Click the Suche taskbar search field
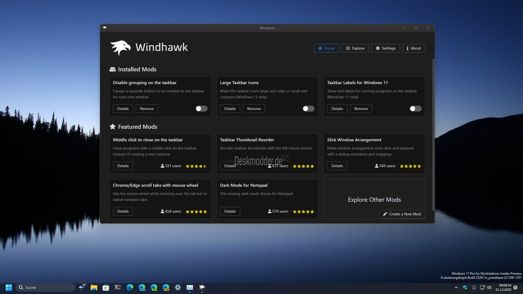The image size is (523, 294). (x=45, y=287)
